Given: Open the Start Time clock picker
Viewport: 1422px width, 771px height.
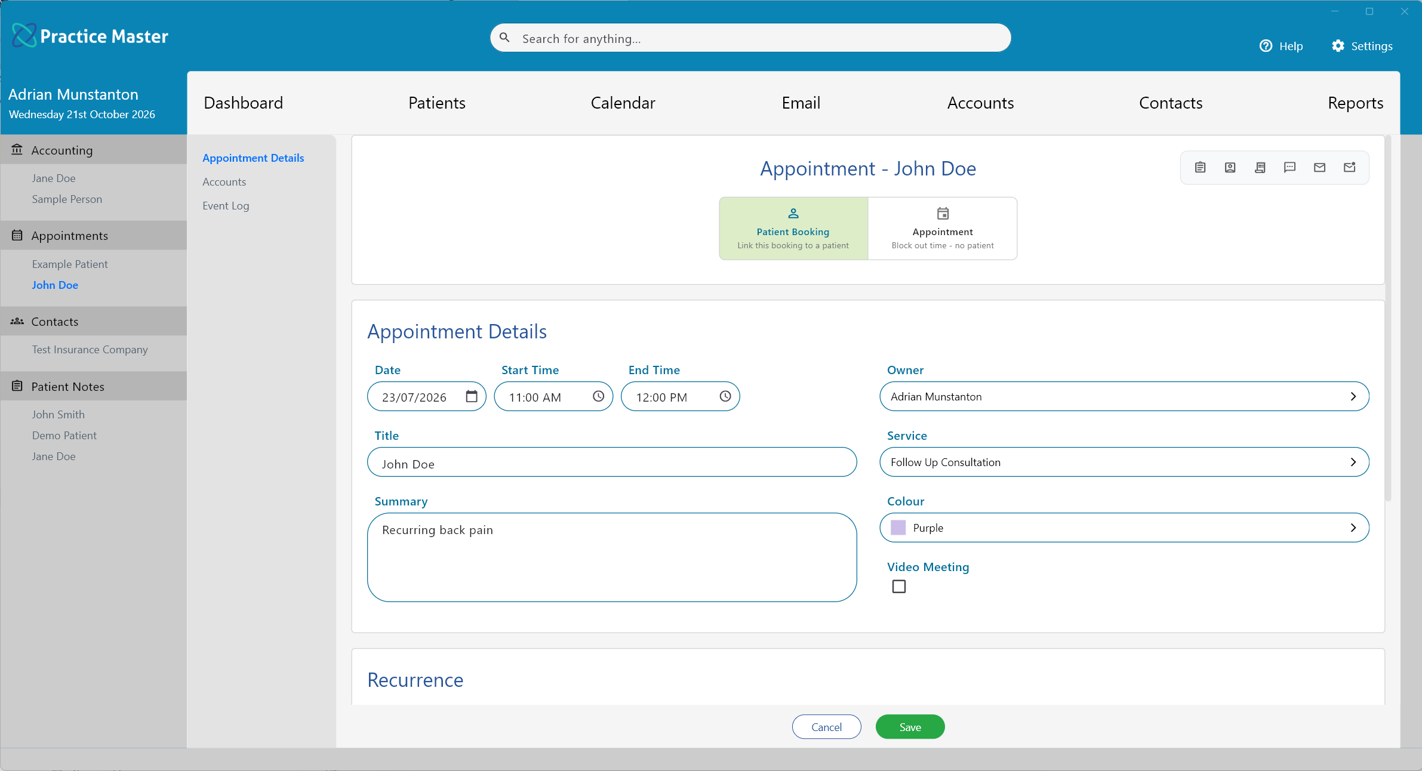Looking at the screenshot, I should (x=598, y=396).
